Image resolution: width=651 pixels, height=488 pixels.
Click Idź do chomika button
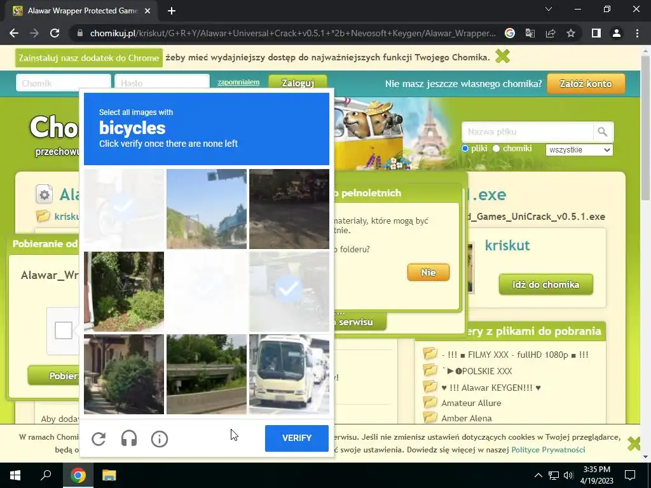pyautogui.click(x=545, y=285)
